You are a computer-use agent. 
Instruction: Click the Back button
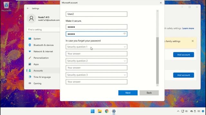[149, 93]
